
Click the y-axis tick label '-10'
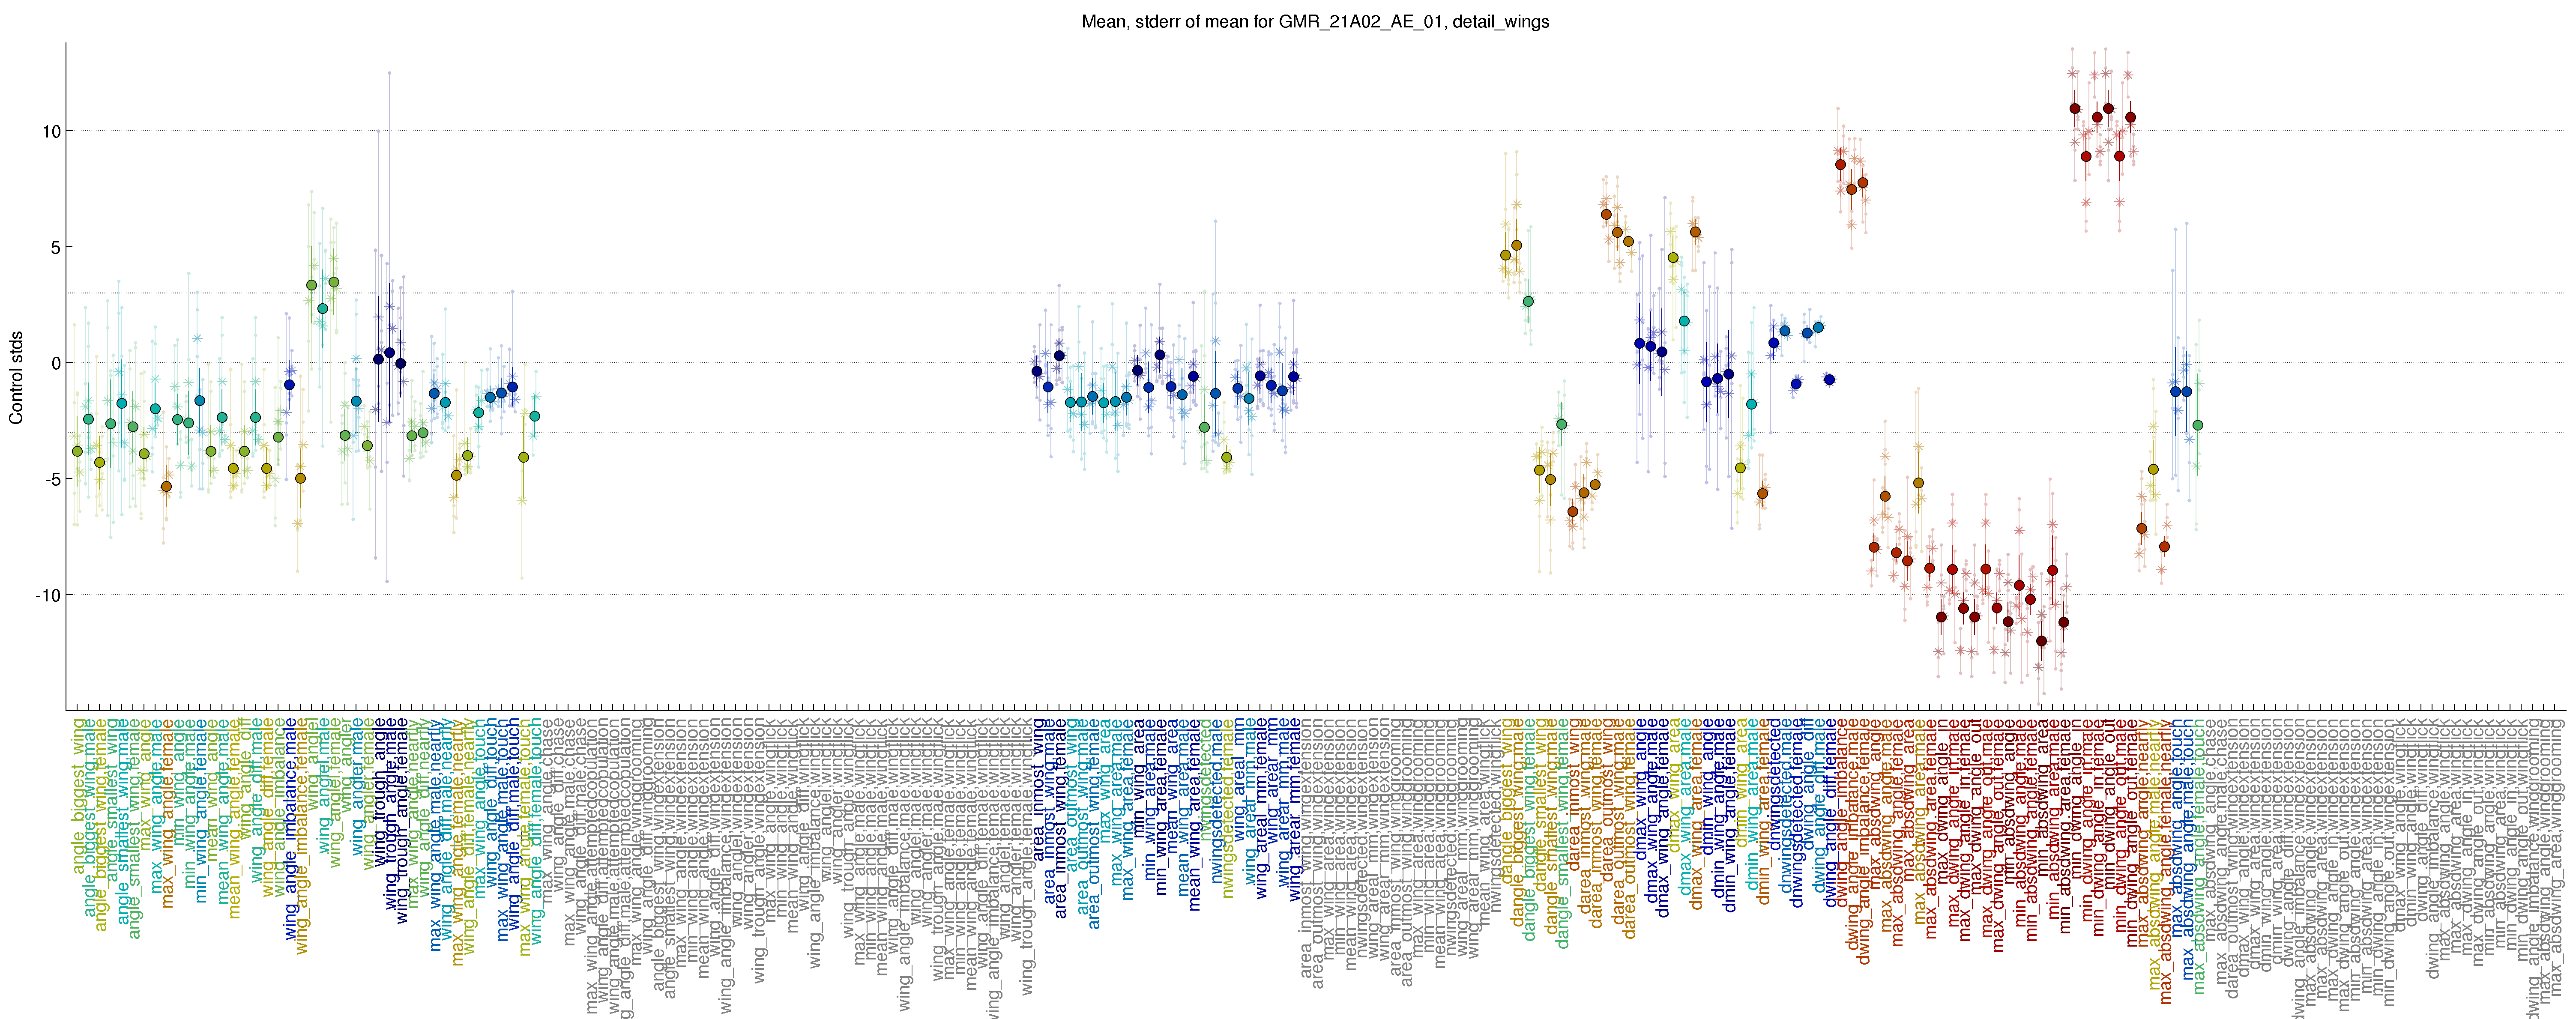coord(49,595)
